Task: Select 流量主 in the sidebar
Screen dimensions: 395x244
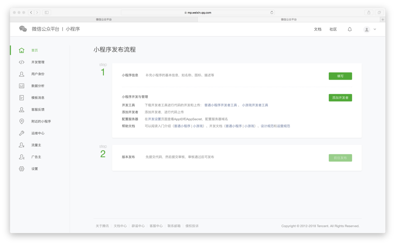Action: coord(36,145)
